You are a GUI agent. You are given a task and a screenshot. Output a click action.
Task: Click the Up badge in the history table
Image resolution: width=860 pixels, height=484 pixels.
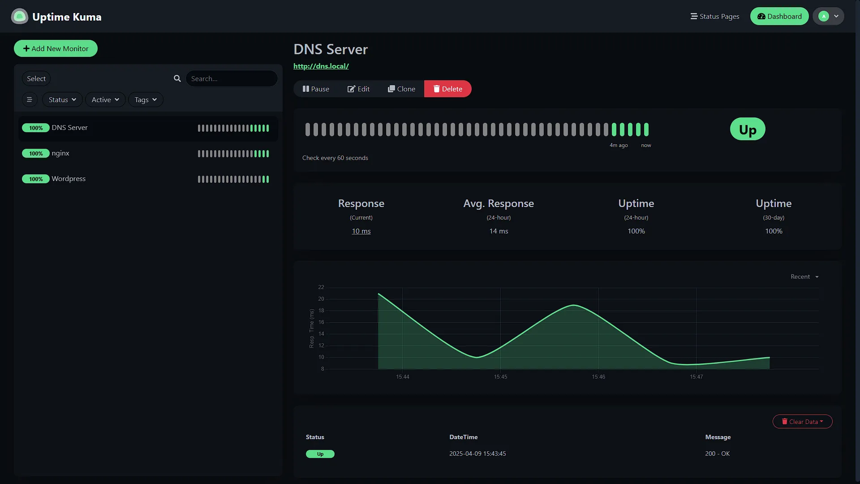tap(320, 454)
